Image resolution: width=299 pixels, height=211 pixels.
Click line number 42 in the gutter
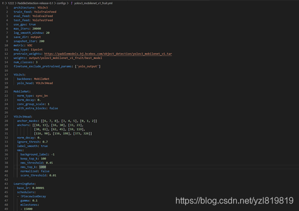6,180
